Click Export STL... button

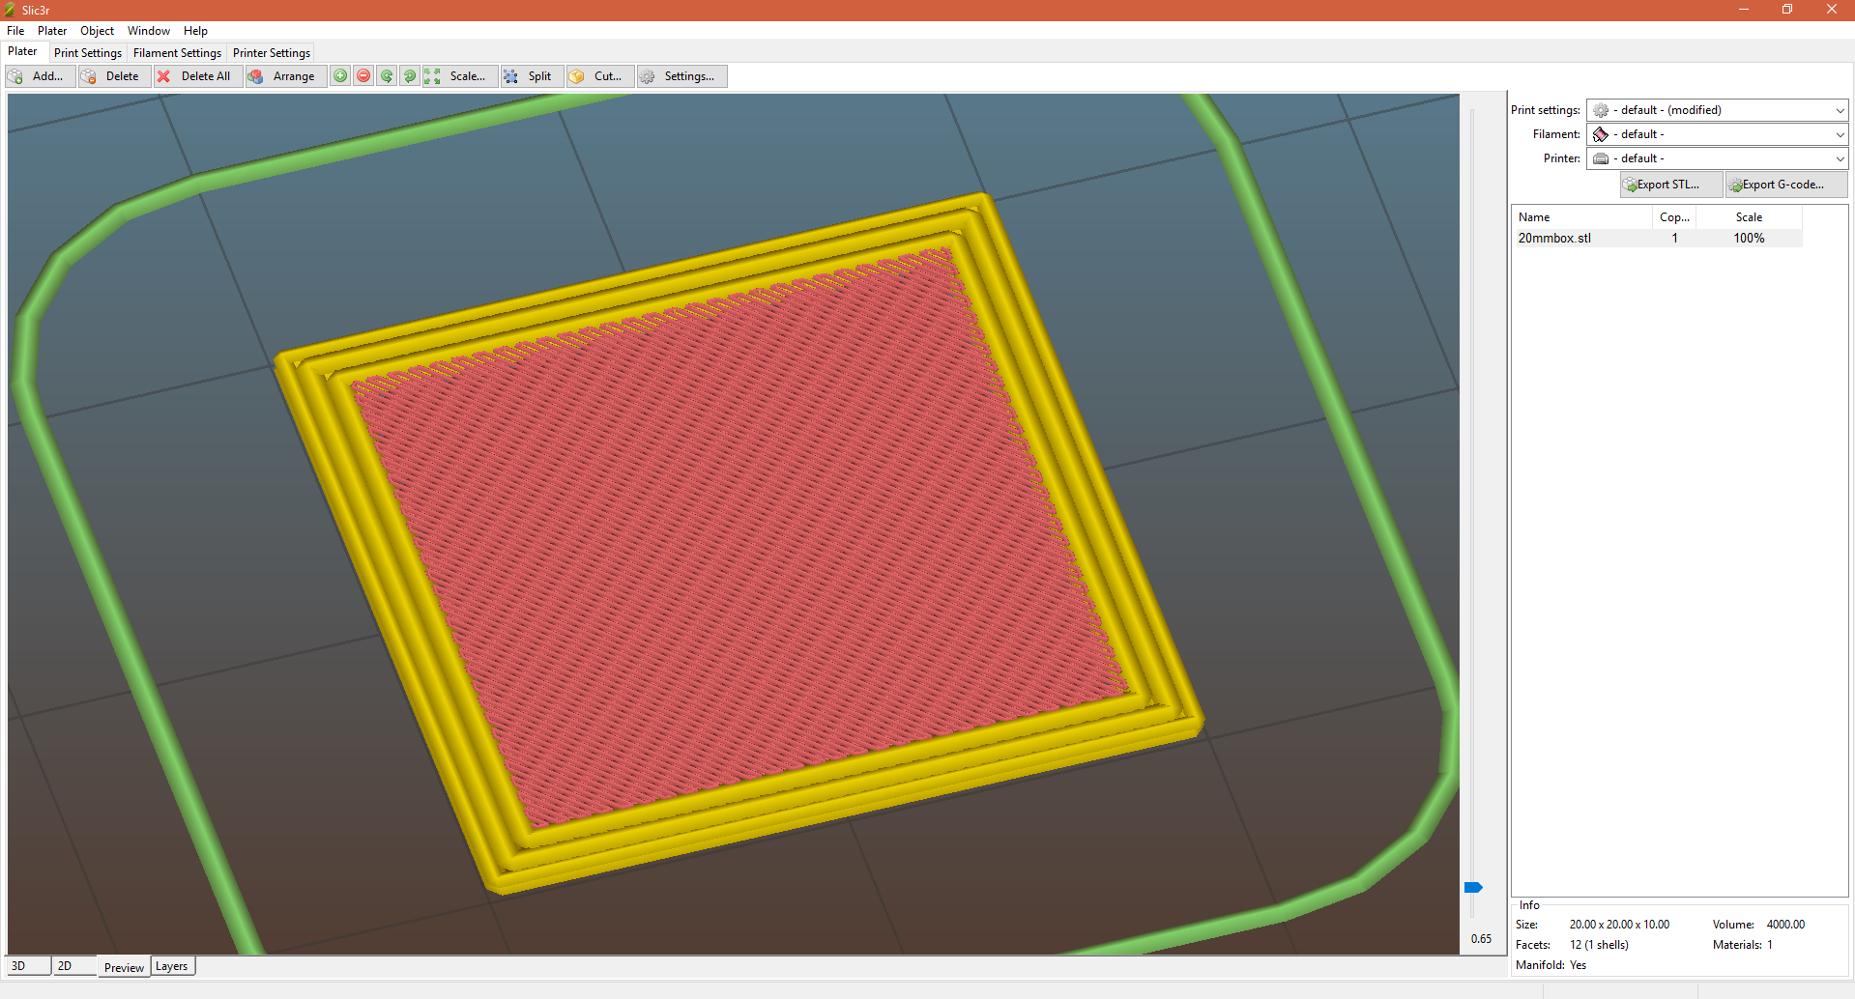click(x=1671, y=185)
